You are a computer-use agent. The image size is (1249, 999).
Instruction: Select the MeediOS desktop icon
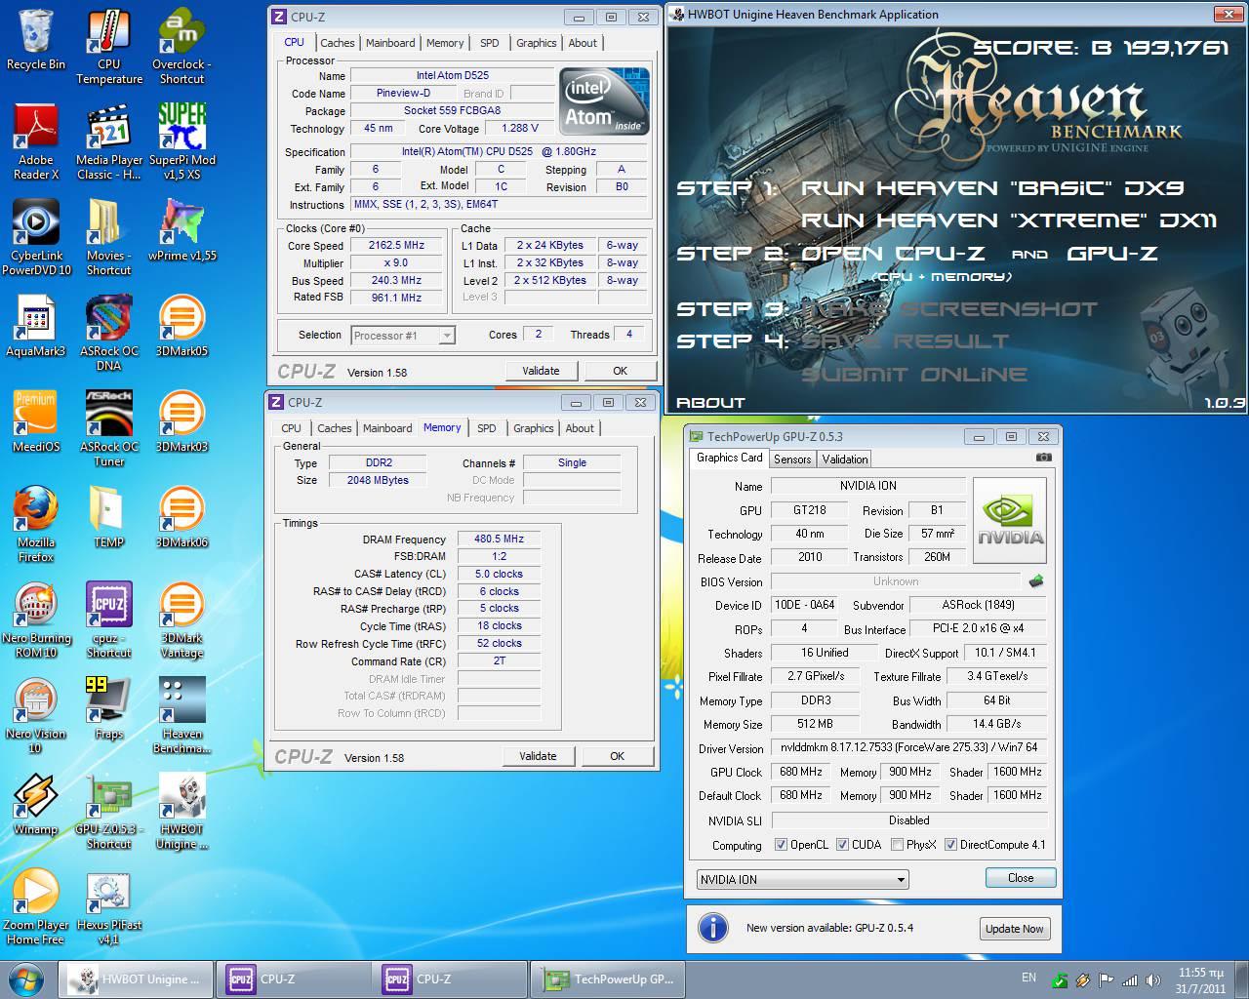pos(36,421)
